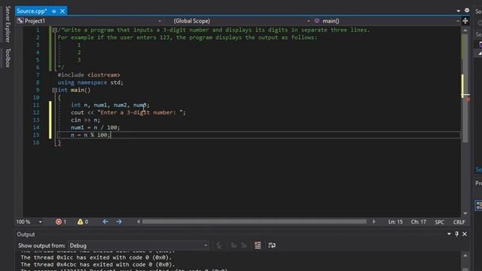Click the SPC indentation indicator
482x271 pixels.
[439, 222]
